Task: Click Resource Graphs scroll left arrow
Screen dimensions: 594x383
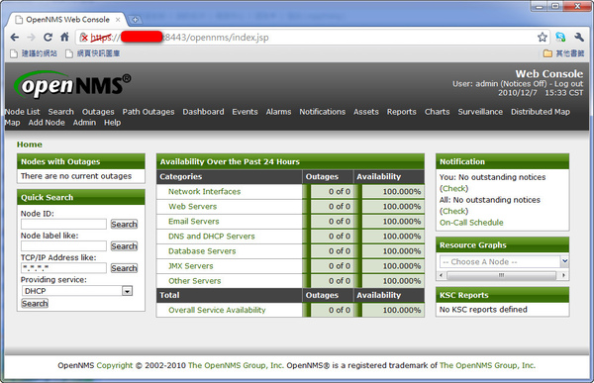Action: 442,275
